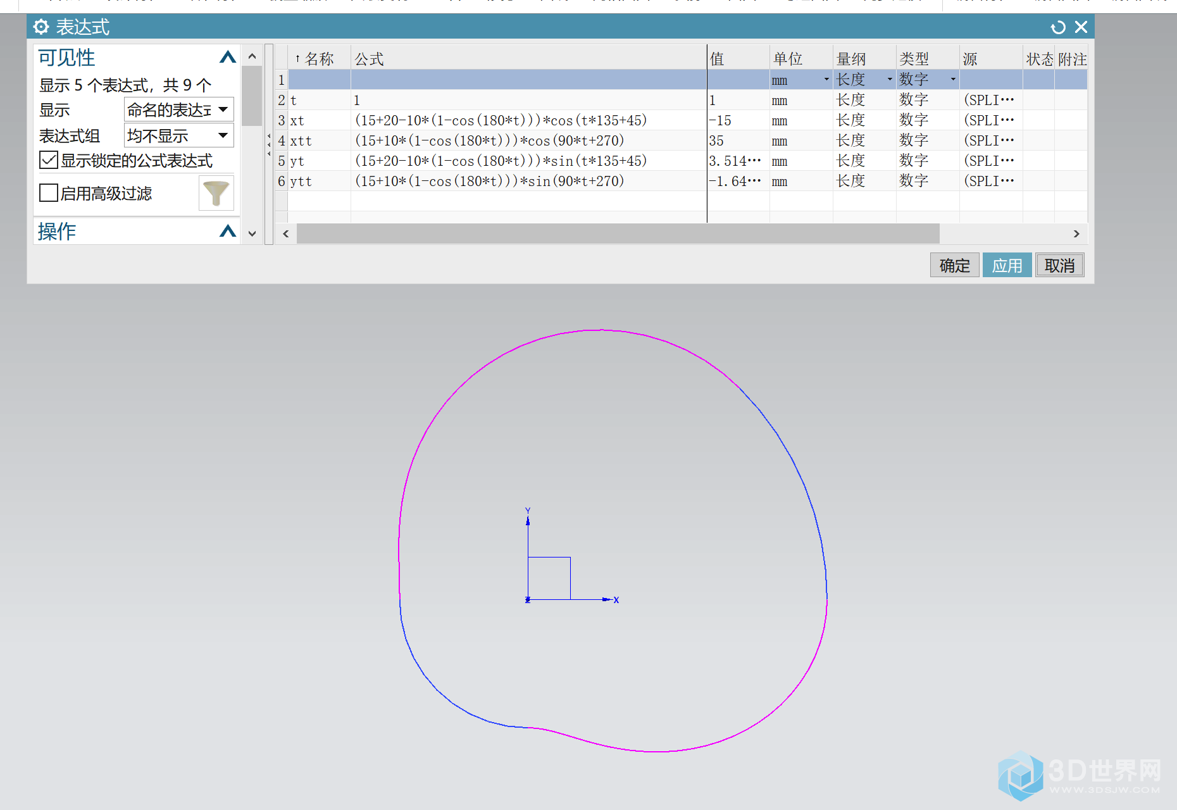
Task: Click the ytt formula ending in sin(90*t+270)
Action: pyautogui.click(x=489, y=181)
